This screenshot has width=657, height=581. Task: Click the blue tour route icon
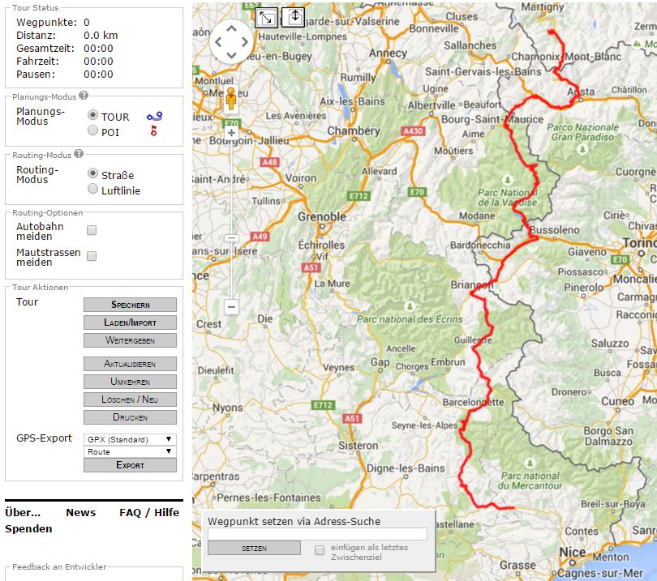tap(154, 117)
